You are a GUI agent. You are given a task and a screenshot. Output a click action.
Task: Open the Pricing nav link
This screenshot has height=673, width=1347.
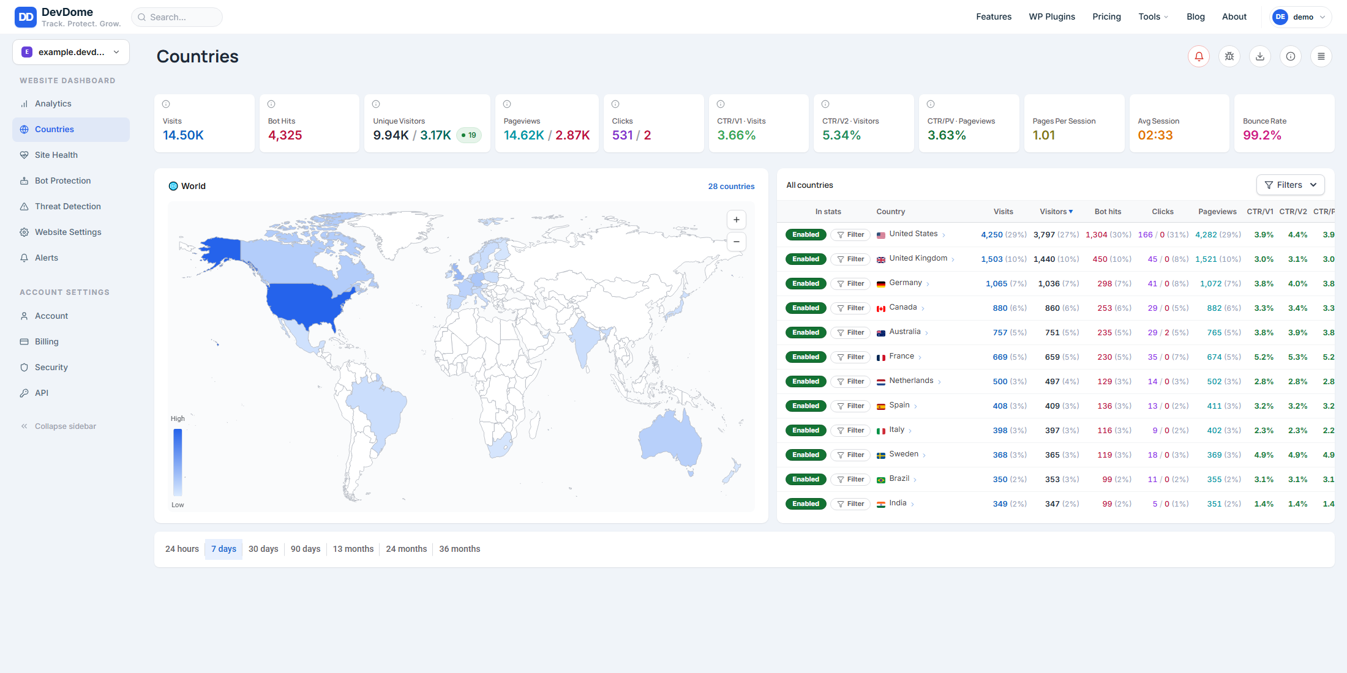tap(1106, 17)
